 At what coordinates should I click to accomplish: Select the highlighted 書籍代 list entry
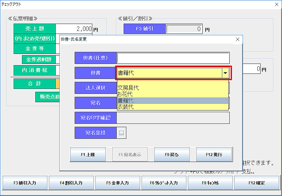coord(173,100)
